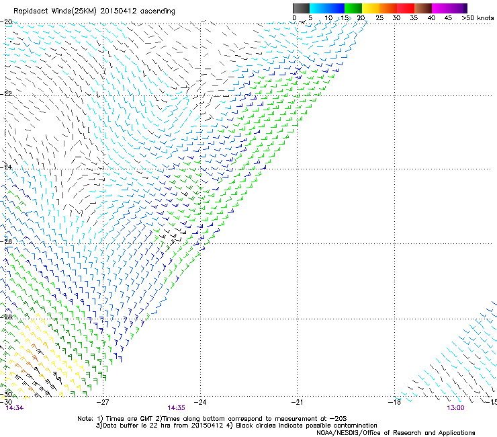Click the 'NOAA/NESDIS/Office of Research and Applications' credit
Viewport: 497px width, 437px height.
click(x=396, y=433)
